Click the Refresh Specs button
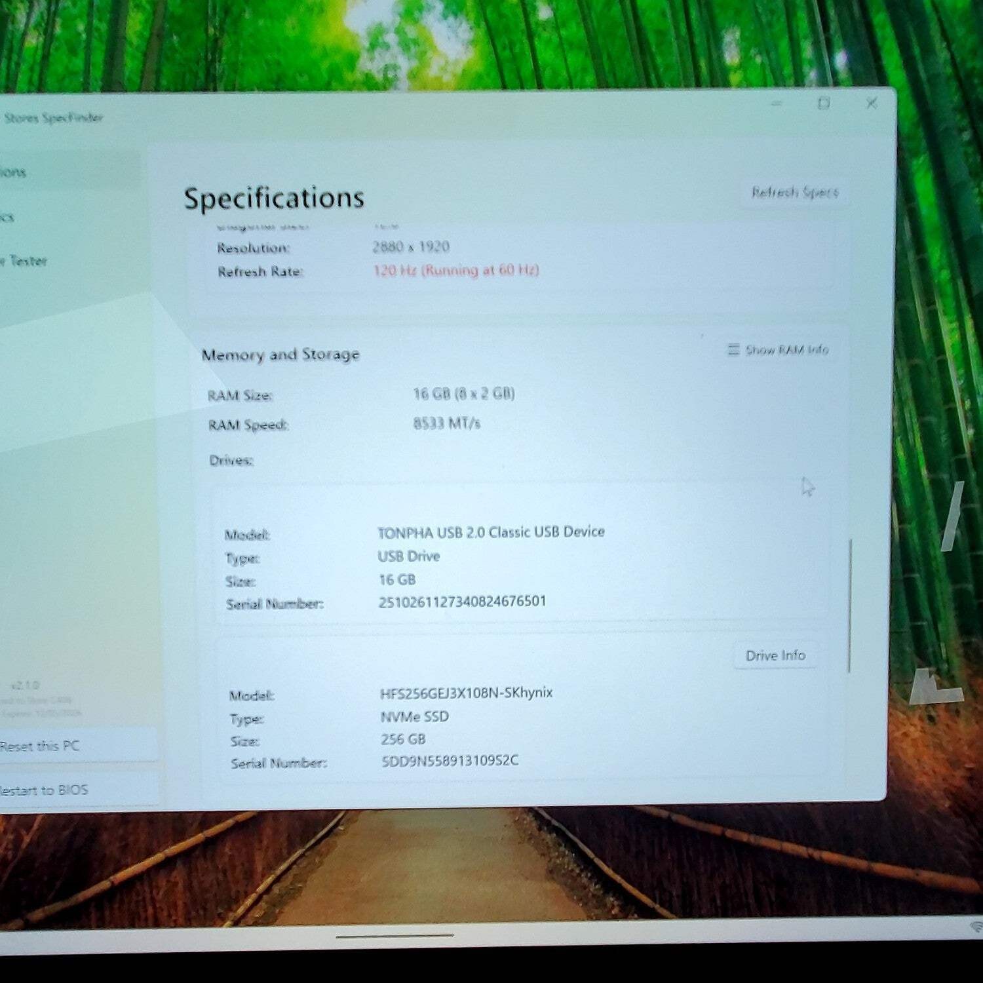Screen dimensions: 983x983 794,192
